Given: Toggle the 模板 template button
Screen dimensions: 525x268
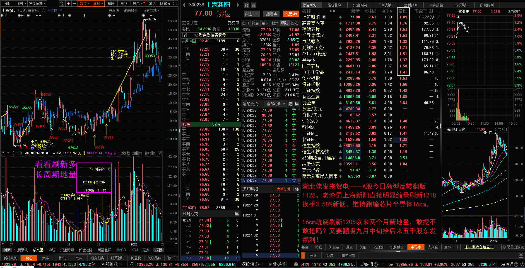Looking at the screenshot, I should (159, 250).
